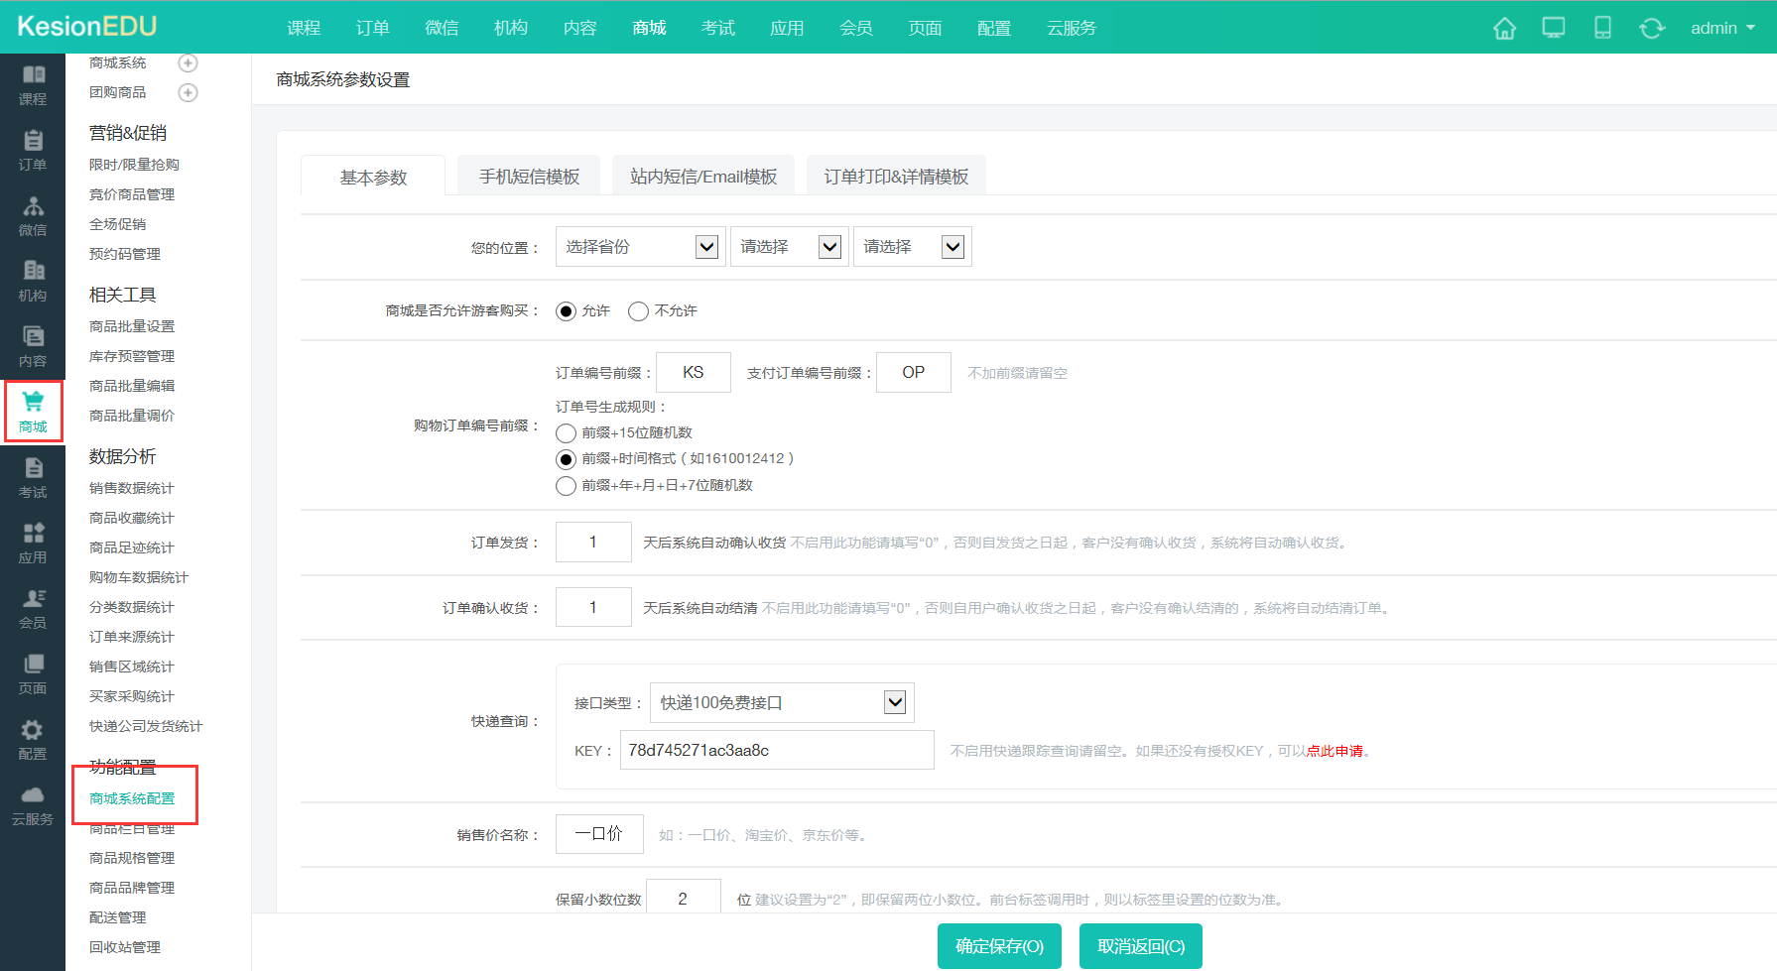This screenshot has width=1777, height=971.
Task: Open the 云服务 cloud sidebar icon
Action: (32, 804)
